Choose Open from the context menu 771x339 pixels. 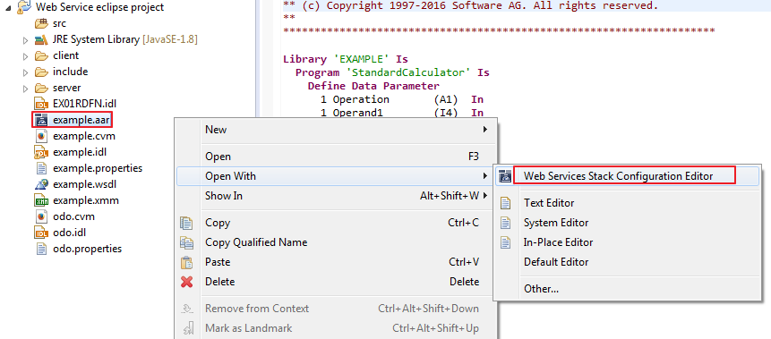[335, 157]
